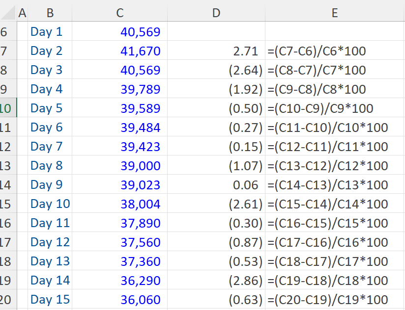Click the cell displaying (2.86)

245,281
